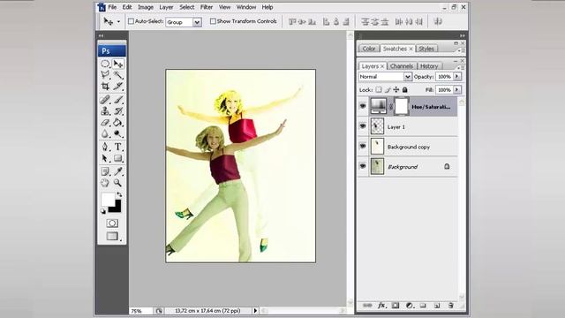Viewport: 565px width, 318px height.
Task: Select the History Brush tool
Action: pyautogui.click(x=117, y=111)
